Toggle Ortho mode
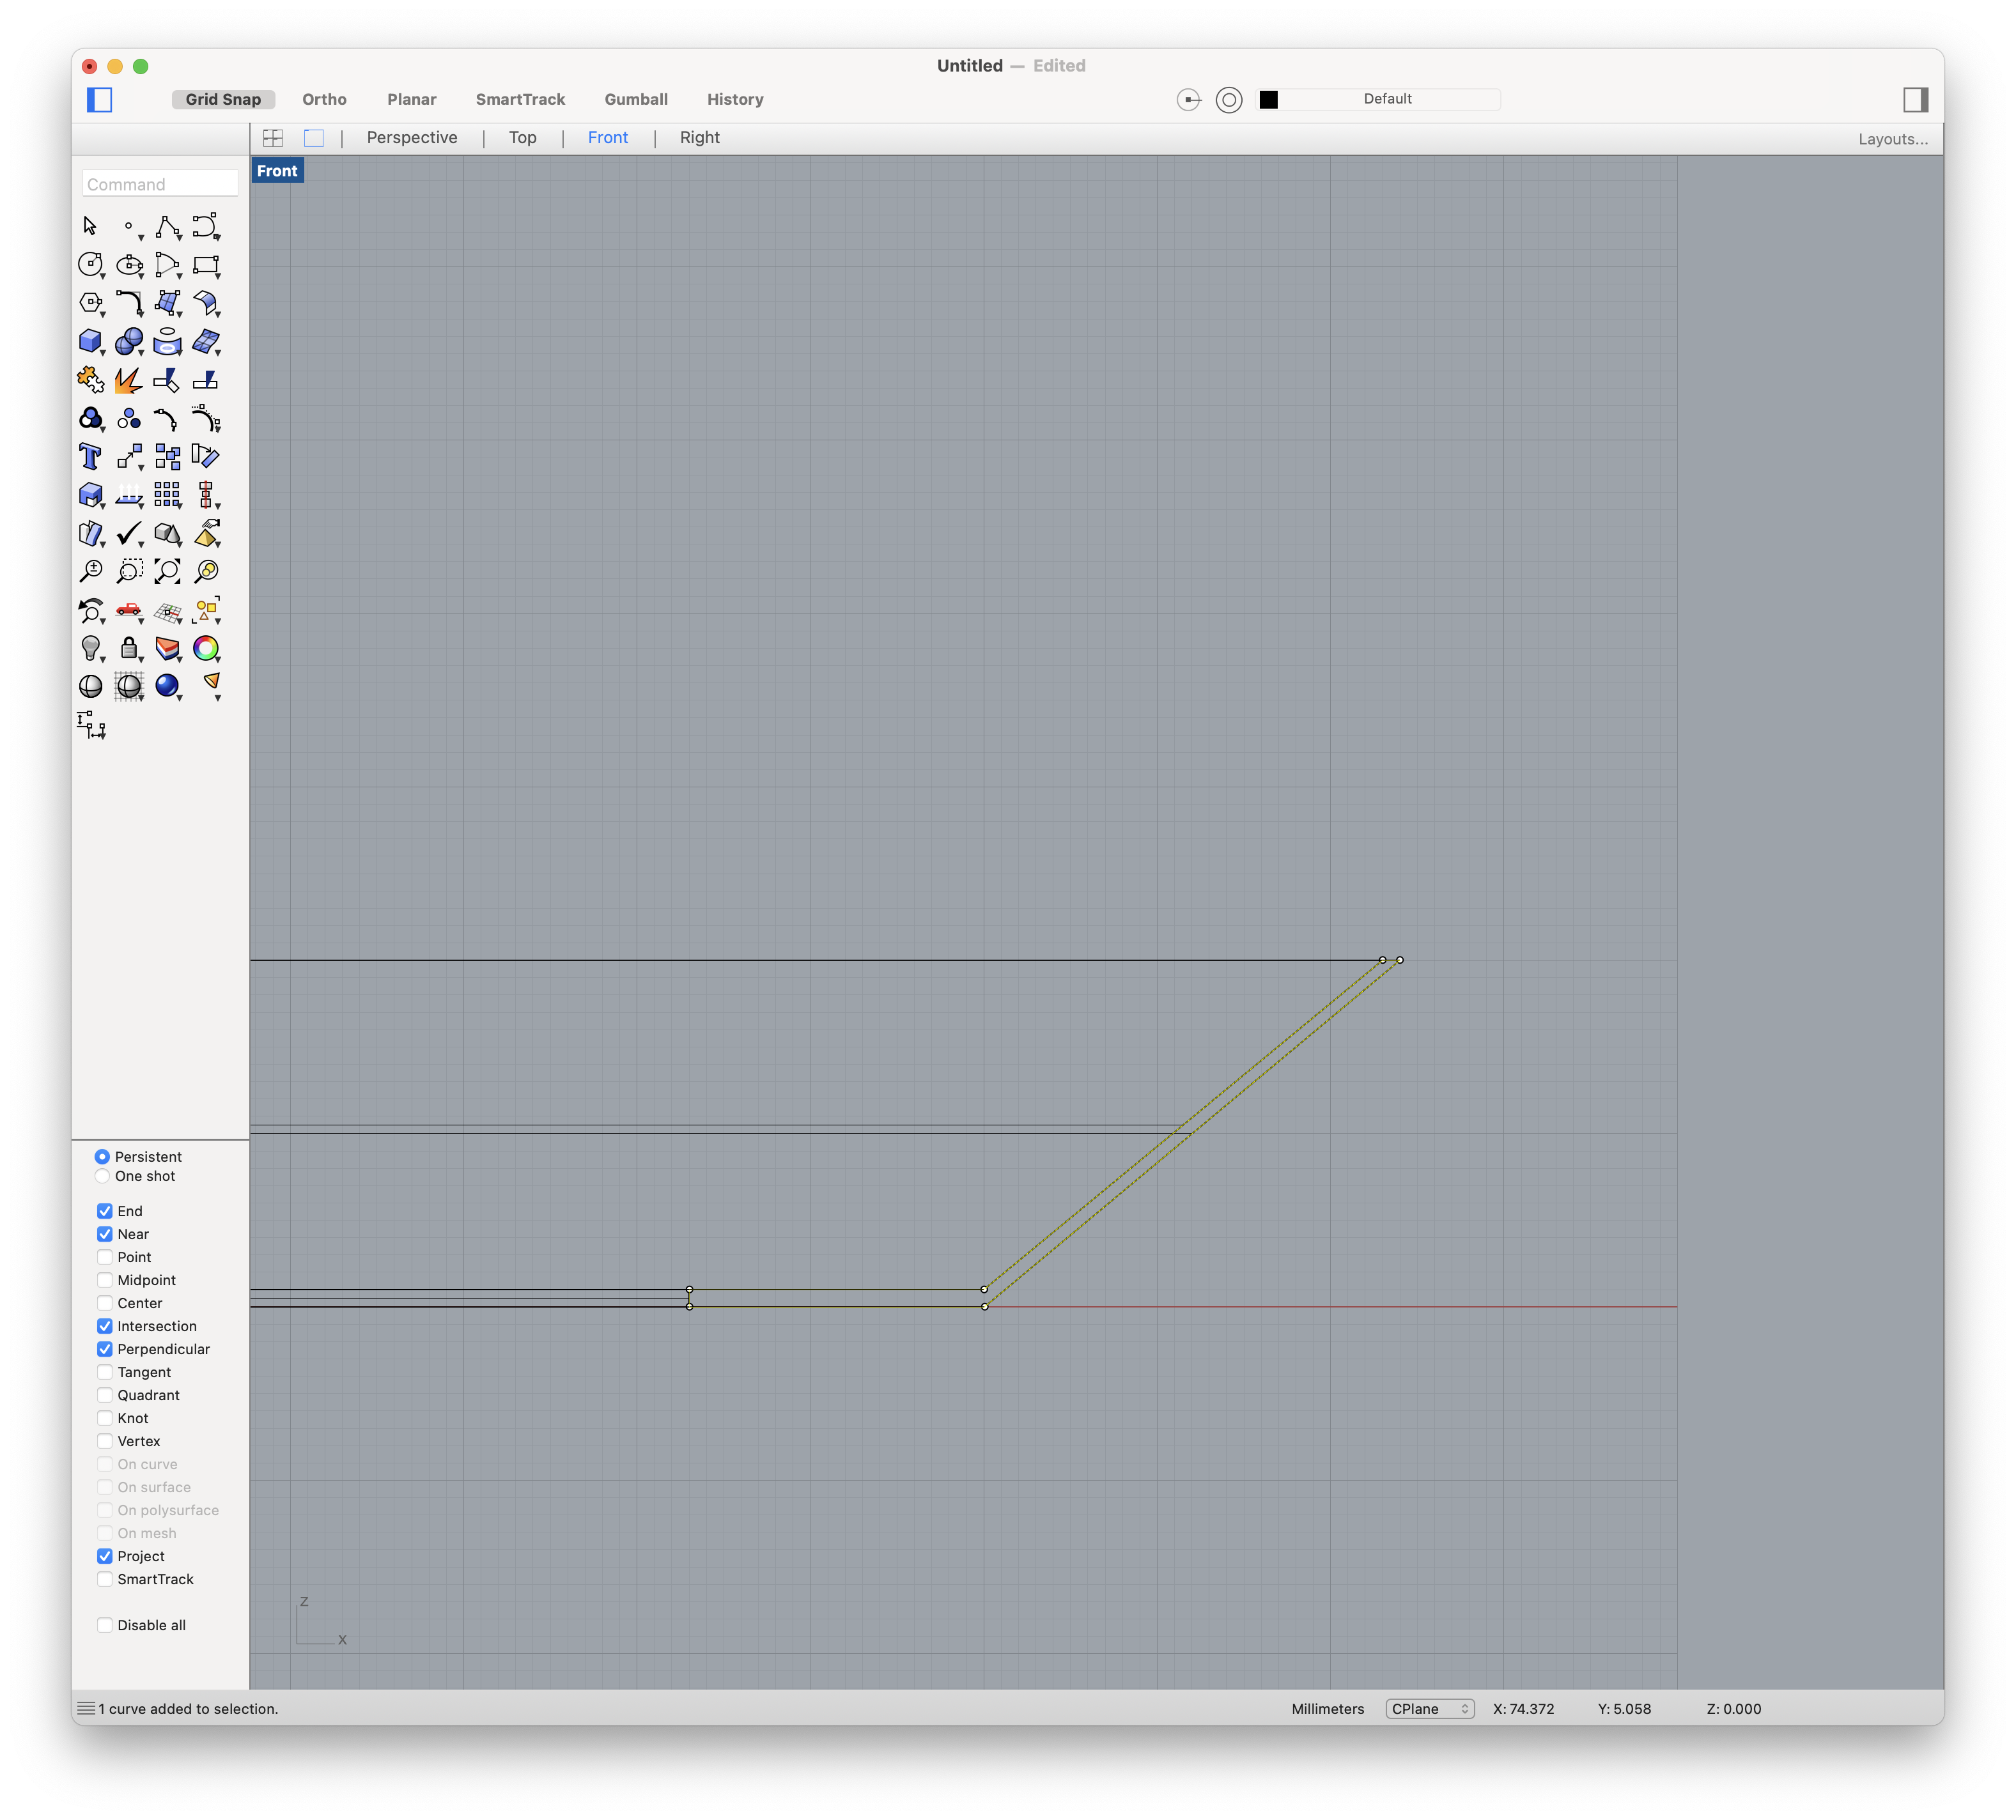2016x1820 pixels. (x=324, y=99)
